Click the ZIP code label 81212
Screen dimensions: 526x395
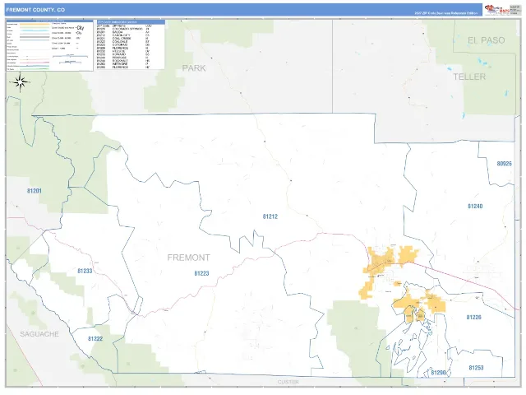coord(270,216)
